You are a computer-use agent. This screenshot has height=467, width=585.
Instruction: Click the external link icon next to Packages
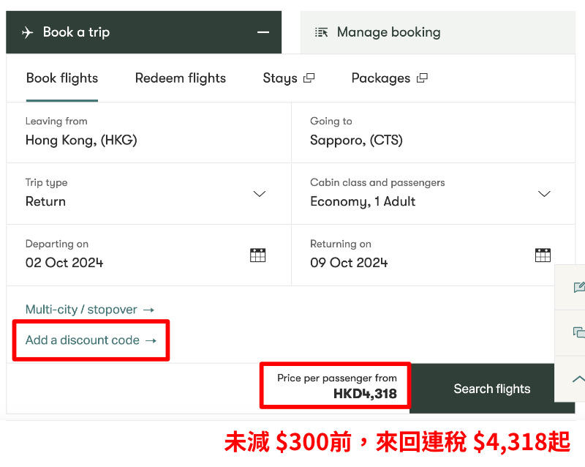click(x=422, y=78)
